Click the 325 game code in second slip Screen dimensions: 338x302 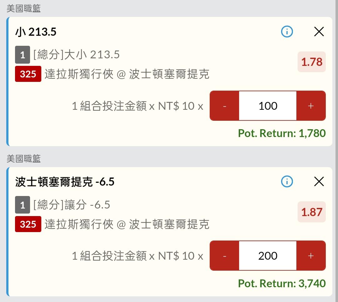(28, 224)
